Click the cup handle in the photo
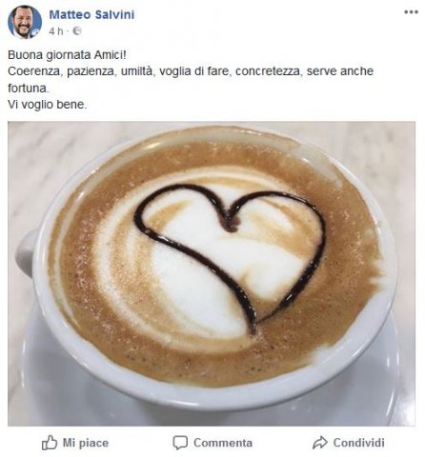 [x=26, y=254]
